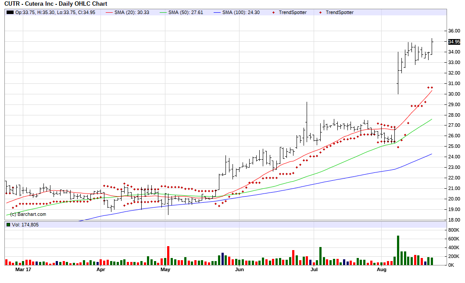
Task: Click the 27.00 price axis label
Action: [x=454, y=125]
